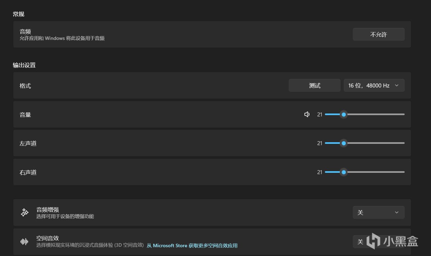
Task: Click the 右声道 row label
Action: click(28, 172)
